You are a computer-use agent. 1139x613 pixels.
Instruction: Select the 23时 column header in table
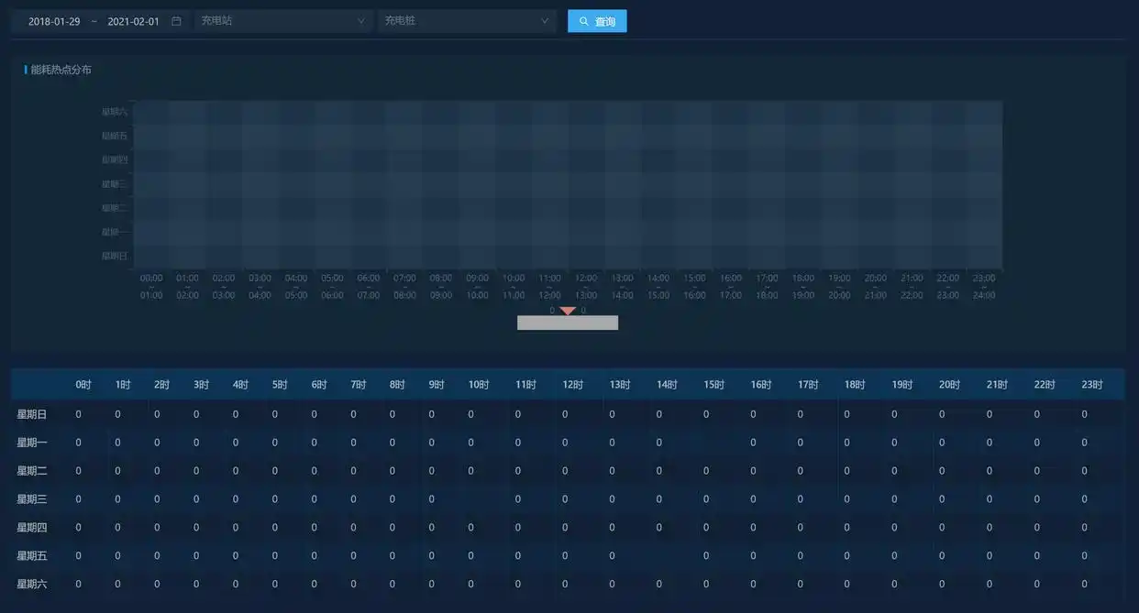tap(1091, 385)
